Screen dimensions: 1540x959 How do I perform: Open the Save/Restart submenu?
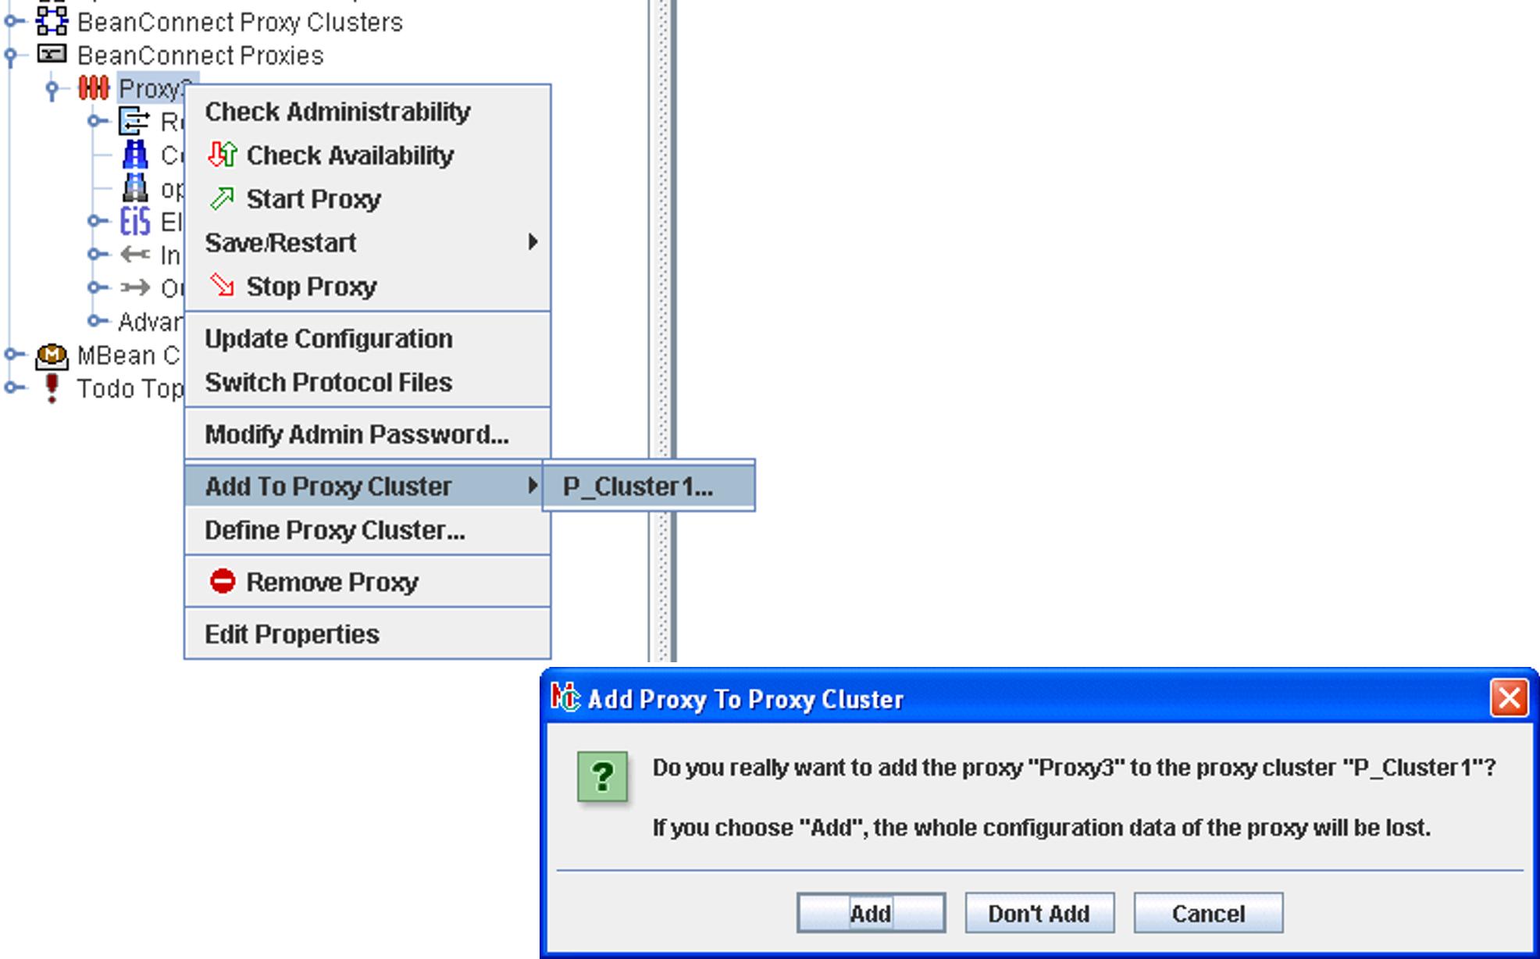tap(367, 243)
